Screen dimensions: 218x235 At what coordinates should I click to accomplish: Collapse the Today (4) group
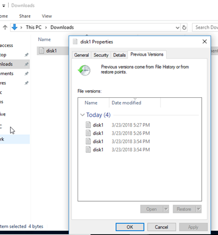(82, 115)
